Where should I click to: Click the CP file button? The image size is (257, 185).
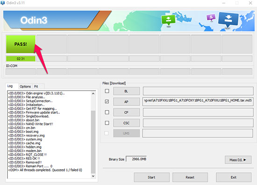126,112
